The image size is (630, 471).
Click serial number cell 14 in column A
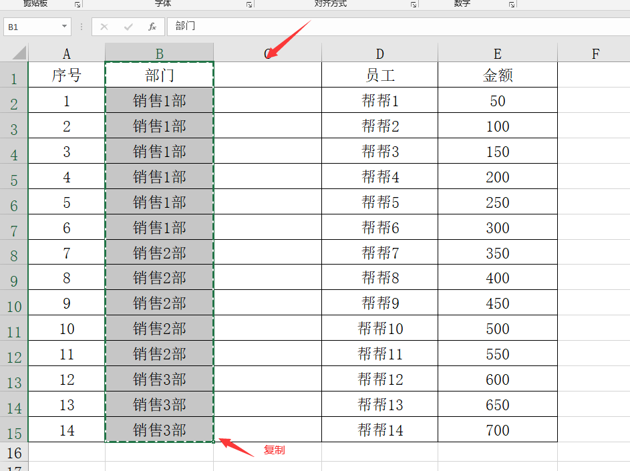[x=67, y=429]
